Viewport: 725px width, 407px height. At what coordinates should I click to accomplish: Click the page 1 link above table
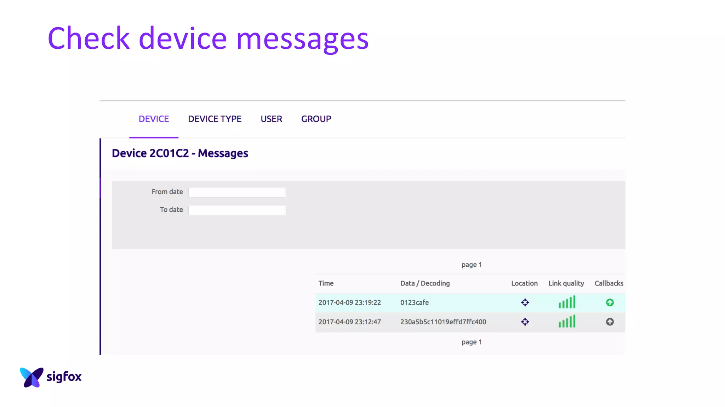[472, 265]
